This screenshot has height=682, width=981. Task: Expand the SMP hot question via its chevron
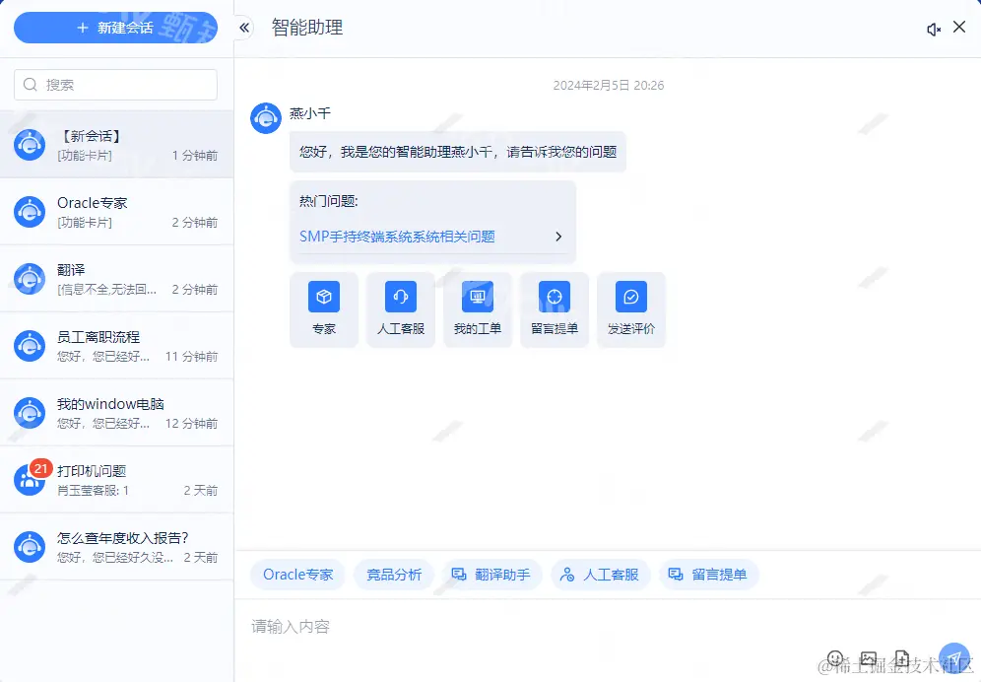[x=558, y=237]
